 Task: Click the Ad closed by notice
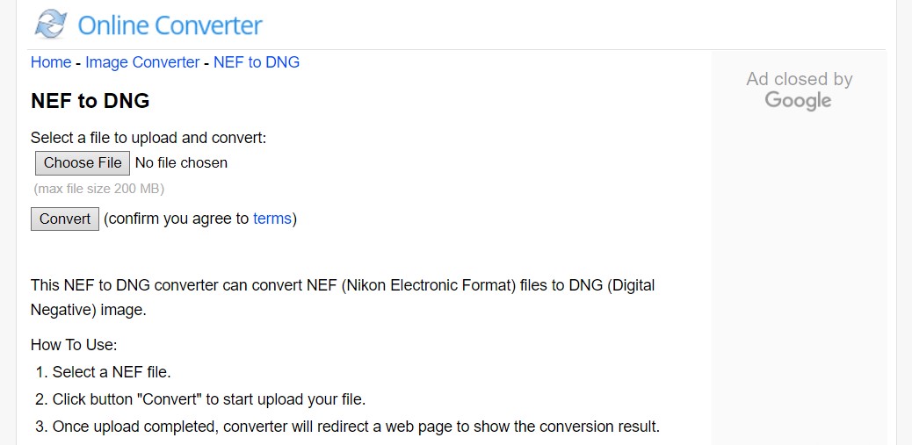pyautogui.click(x=800, y=79)
